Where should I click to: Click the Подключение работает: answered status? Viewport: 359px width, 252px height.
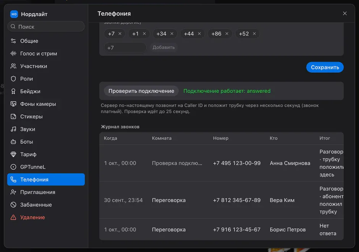227,91
